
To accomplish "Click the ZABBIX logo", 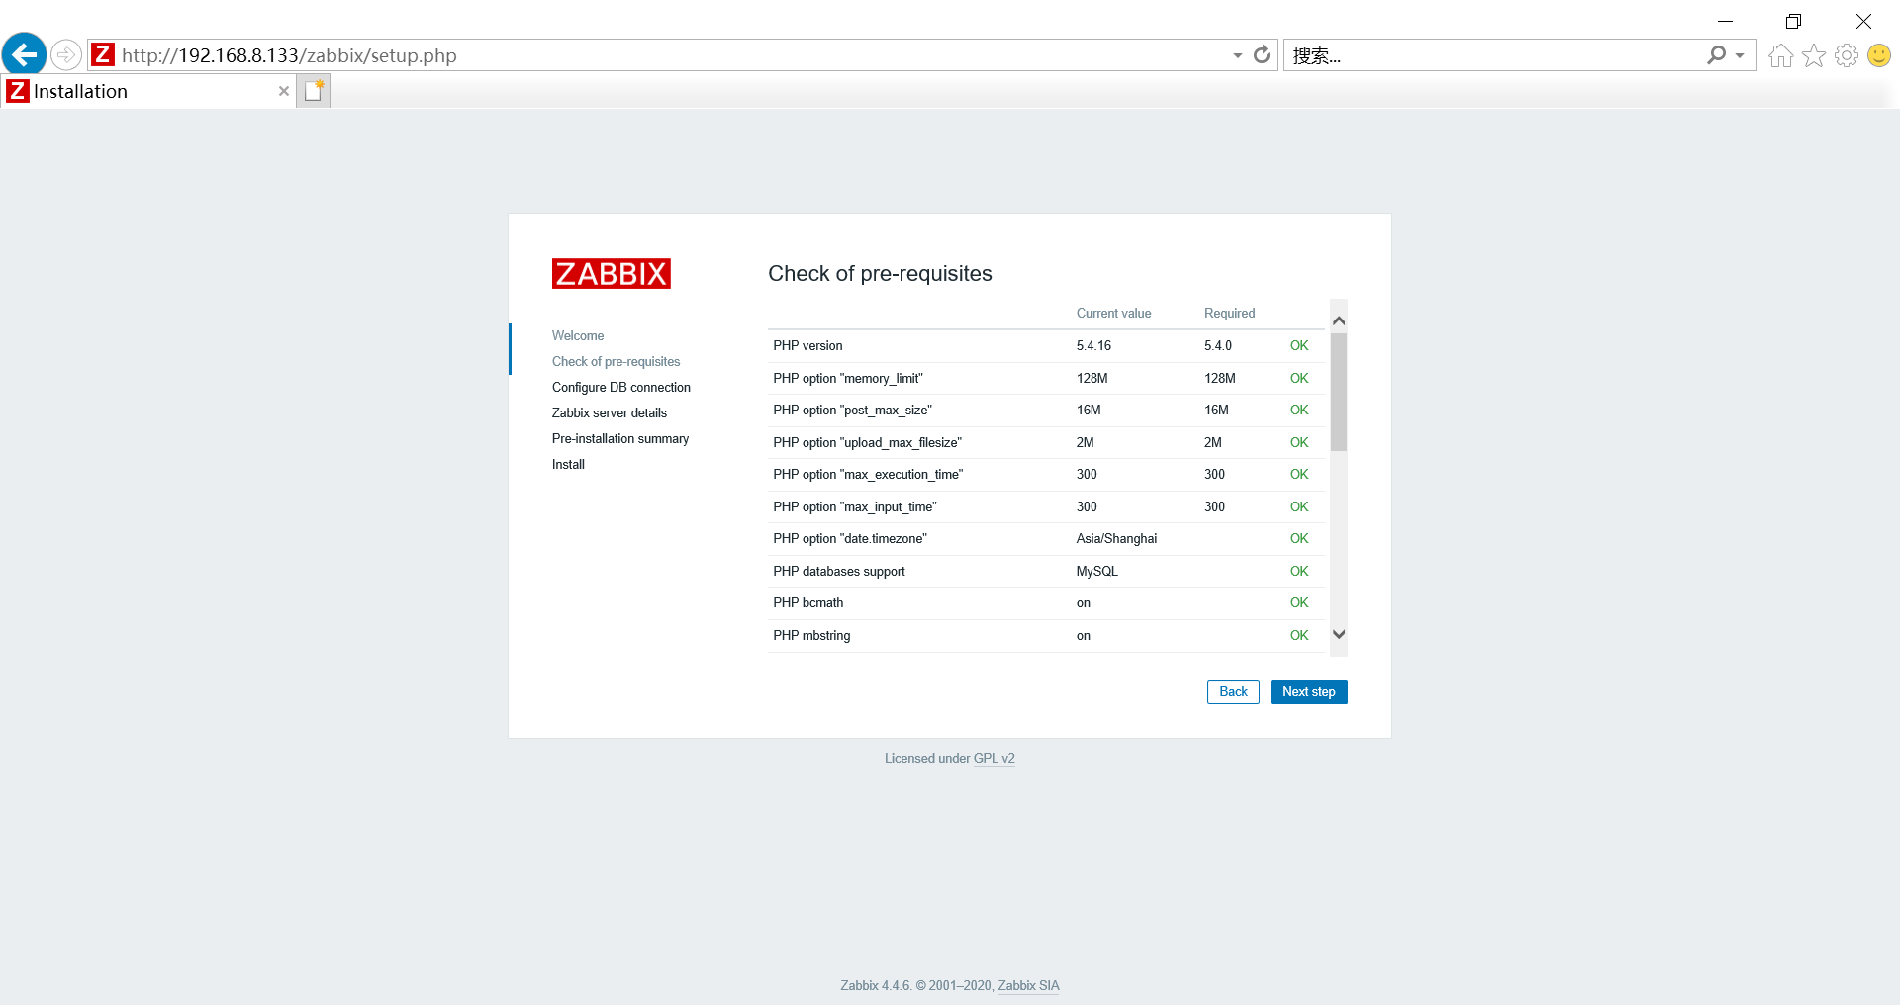I will tap(612, 274).
